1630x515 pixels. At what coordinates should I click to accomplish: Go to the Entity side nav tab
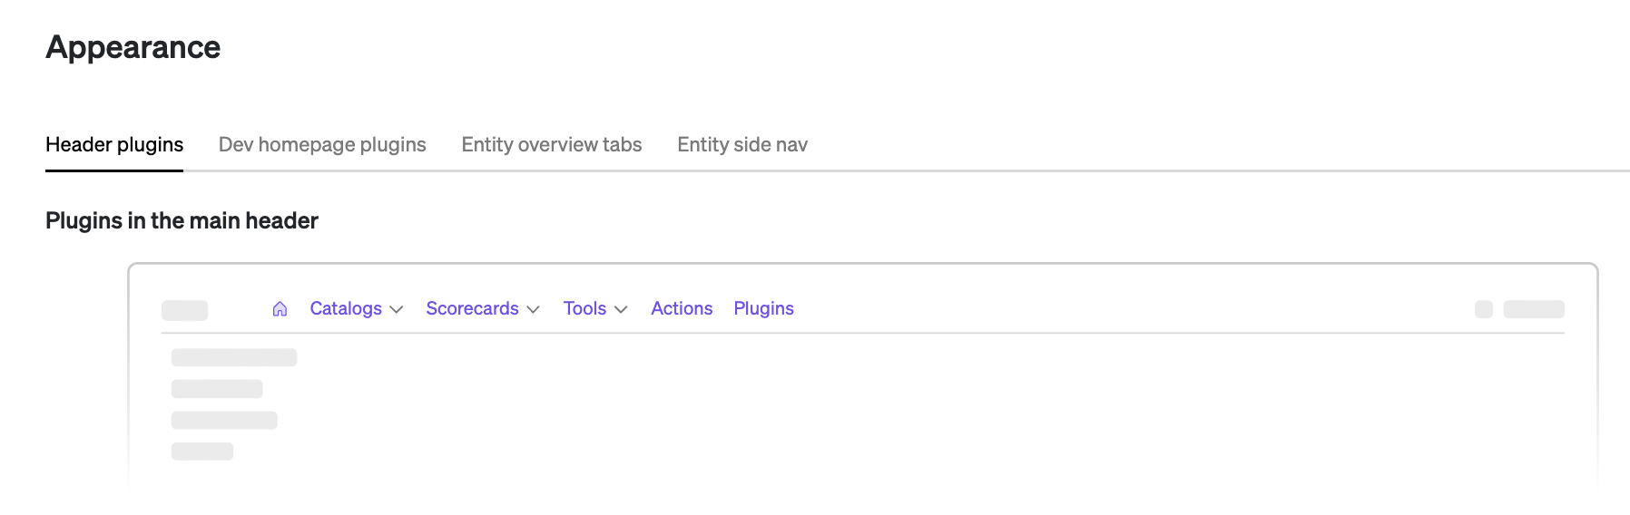click(741, 145)
